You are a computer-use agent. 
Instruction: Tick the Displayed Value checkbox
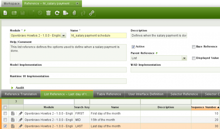[x=194, y=58]
